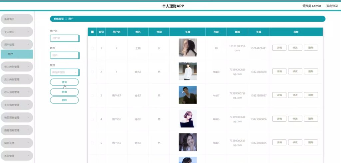Tick the checkbox for row 3 用户名7
The width and height of the screenshot is (341, 163).
92,95
